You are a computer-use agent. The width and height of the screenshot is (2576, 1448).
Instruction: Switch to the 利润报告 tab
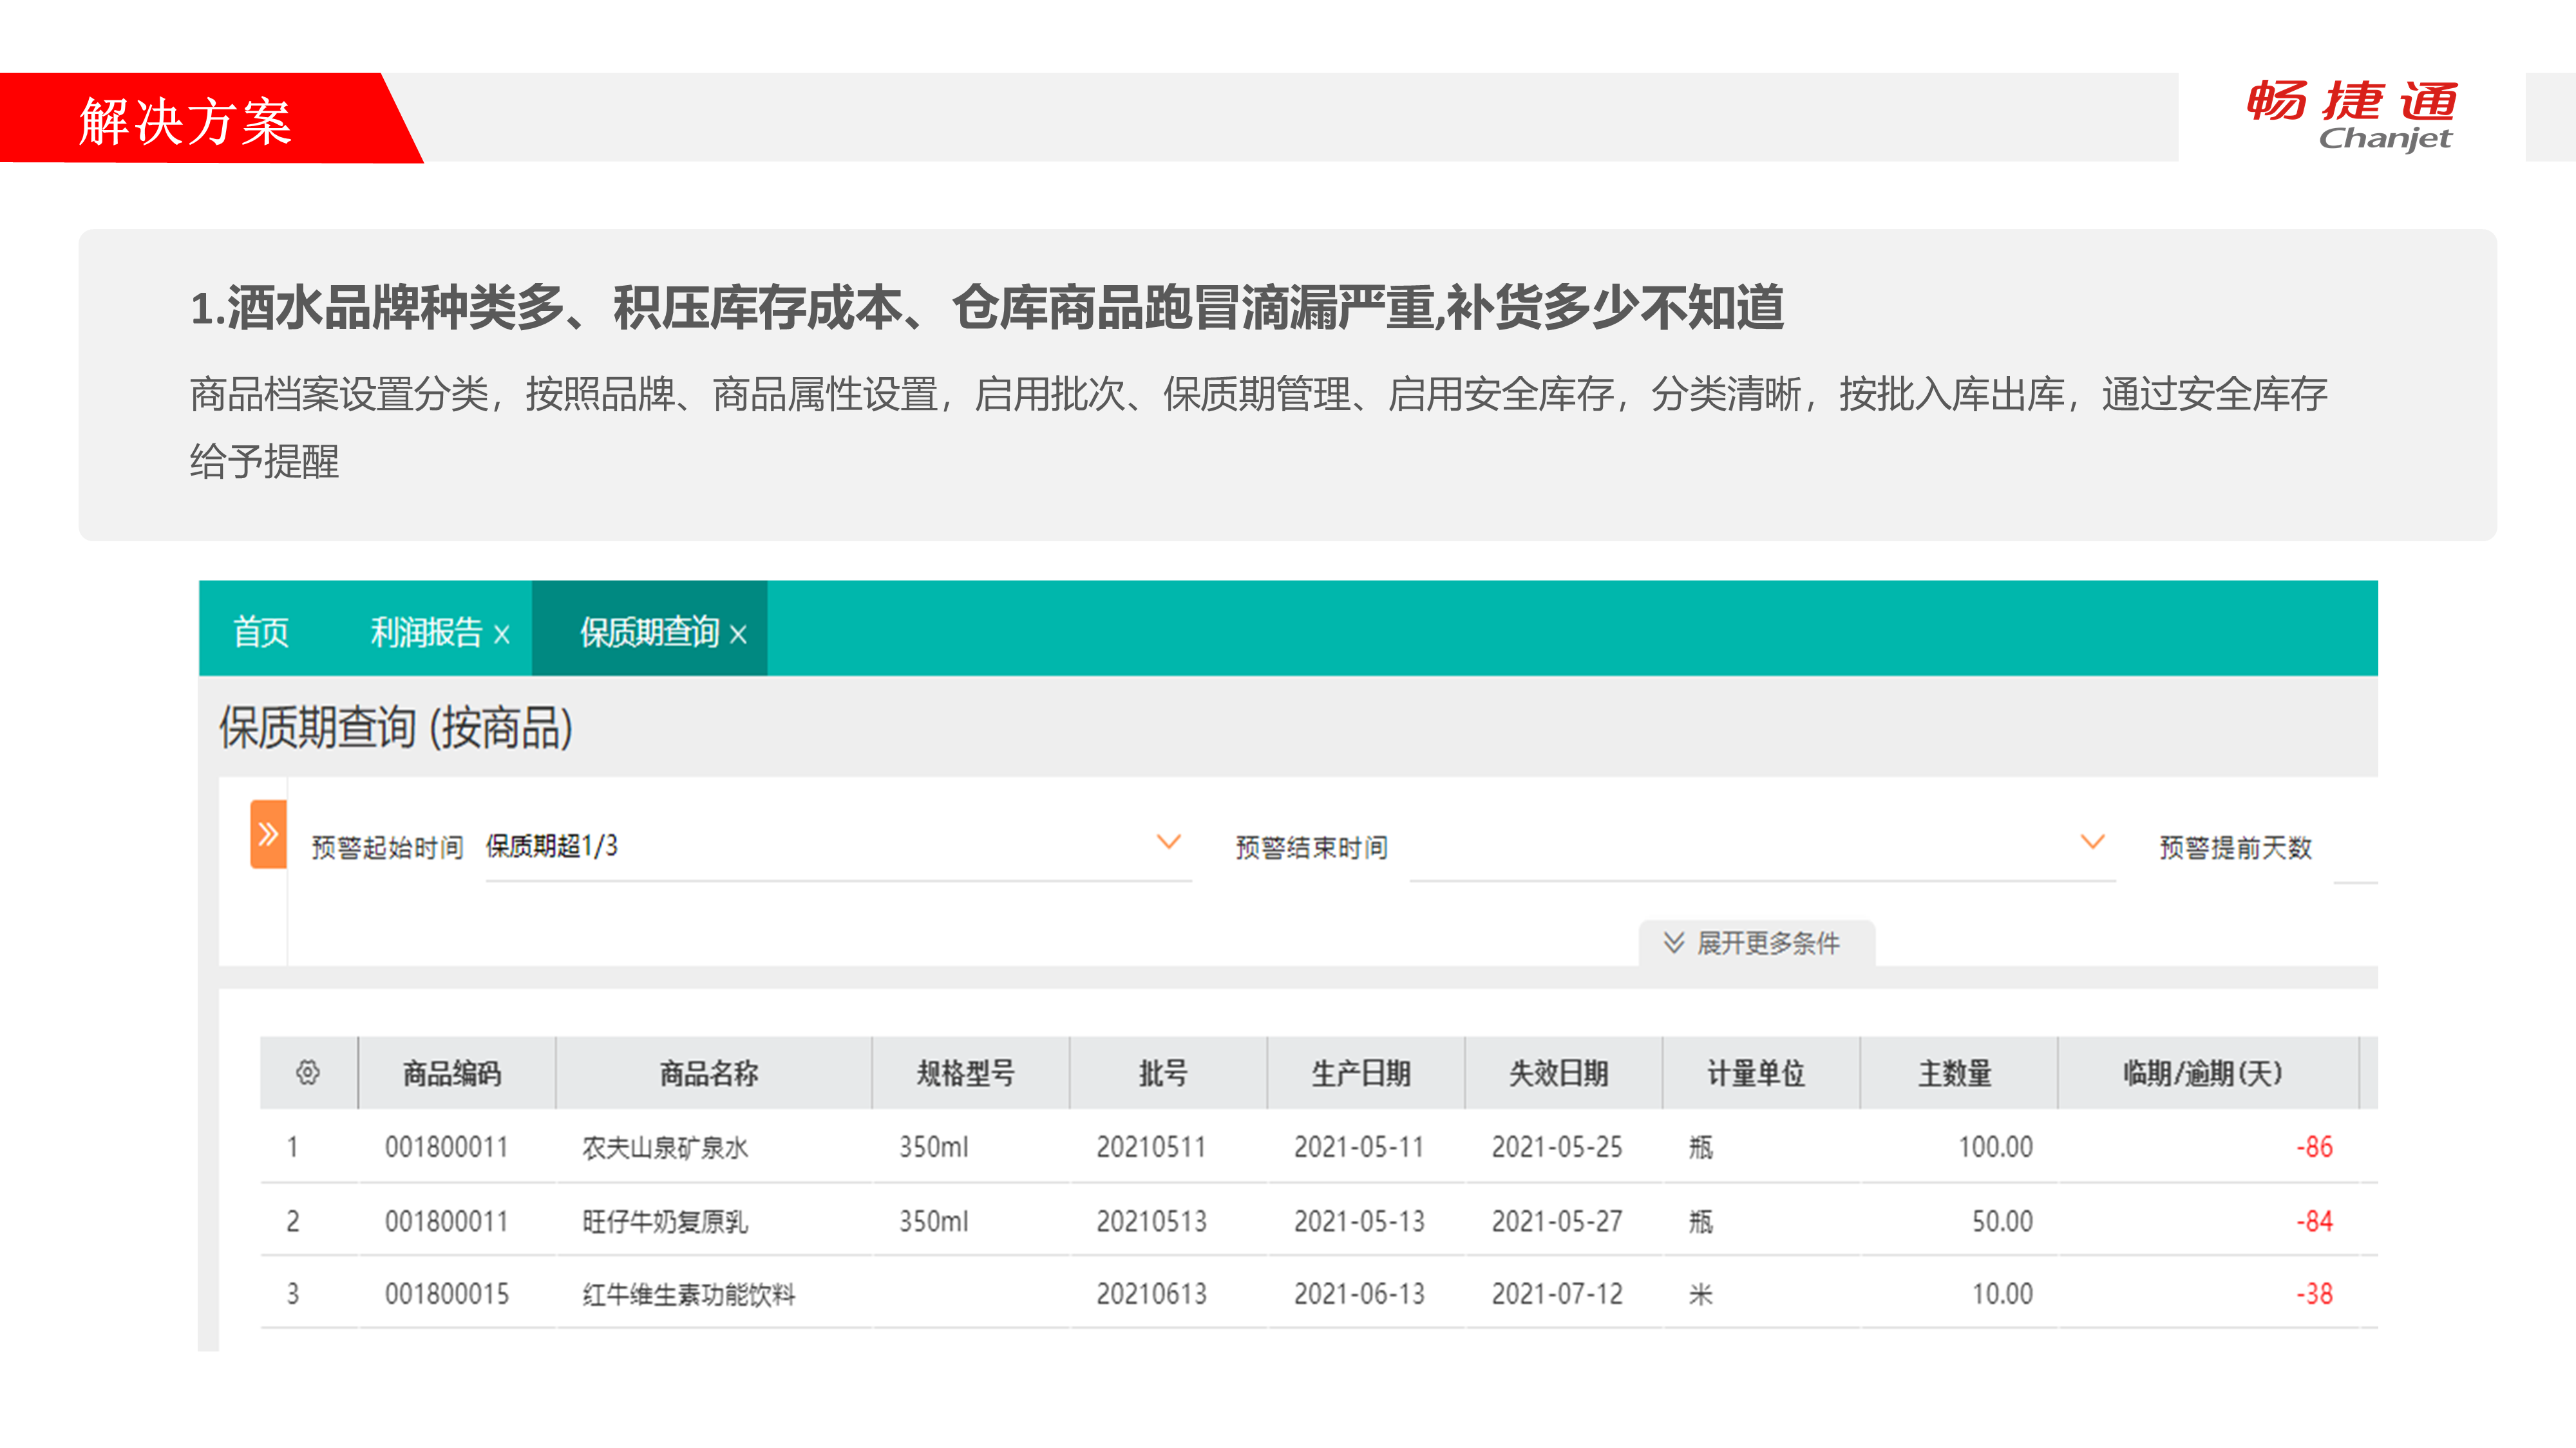pos(426,631)
